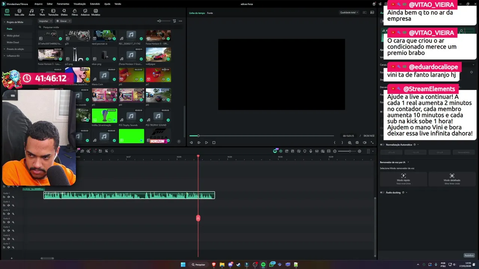This screenshot has height=269, width=479.
Task: Switch to the Fonte preview tab
Action: [210, 13]
